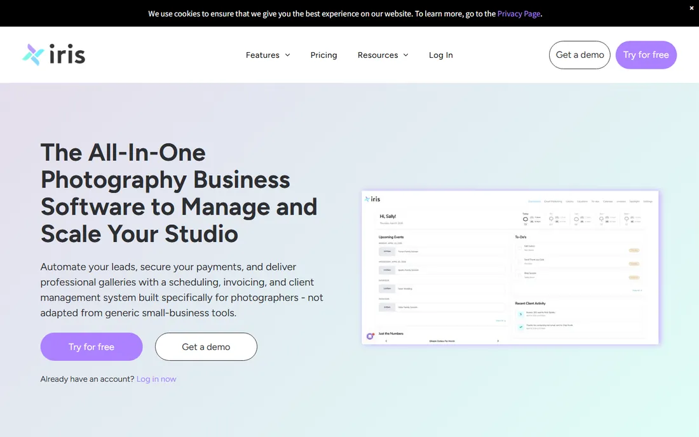
Task: Click the 'Recent Client Activity' heading
Action: tap(530, 304)
